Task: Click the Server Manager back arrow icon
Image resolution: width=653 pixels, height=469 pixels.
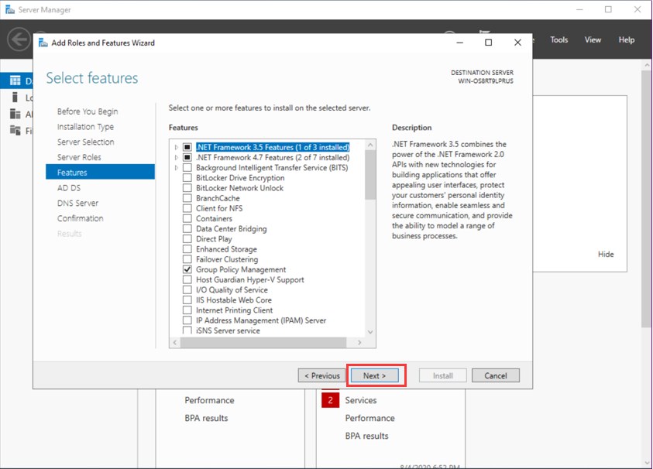Action: pyautogui.click(x=19, y=39)
